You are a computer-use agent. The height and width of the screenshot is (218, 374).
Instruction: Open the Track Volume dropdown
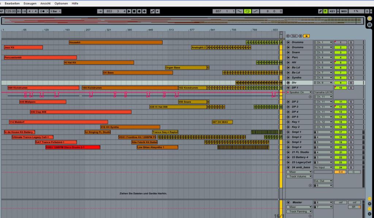pyautogui.click(x=299, y=176)
